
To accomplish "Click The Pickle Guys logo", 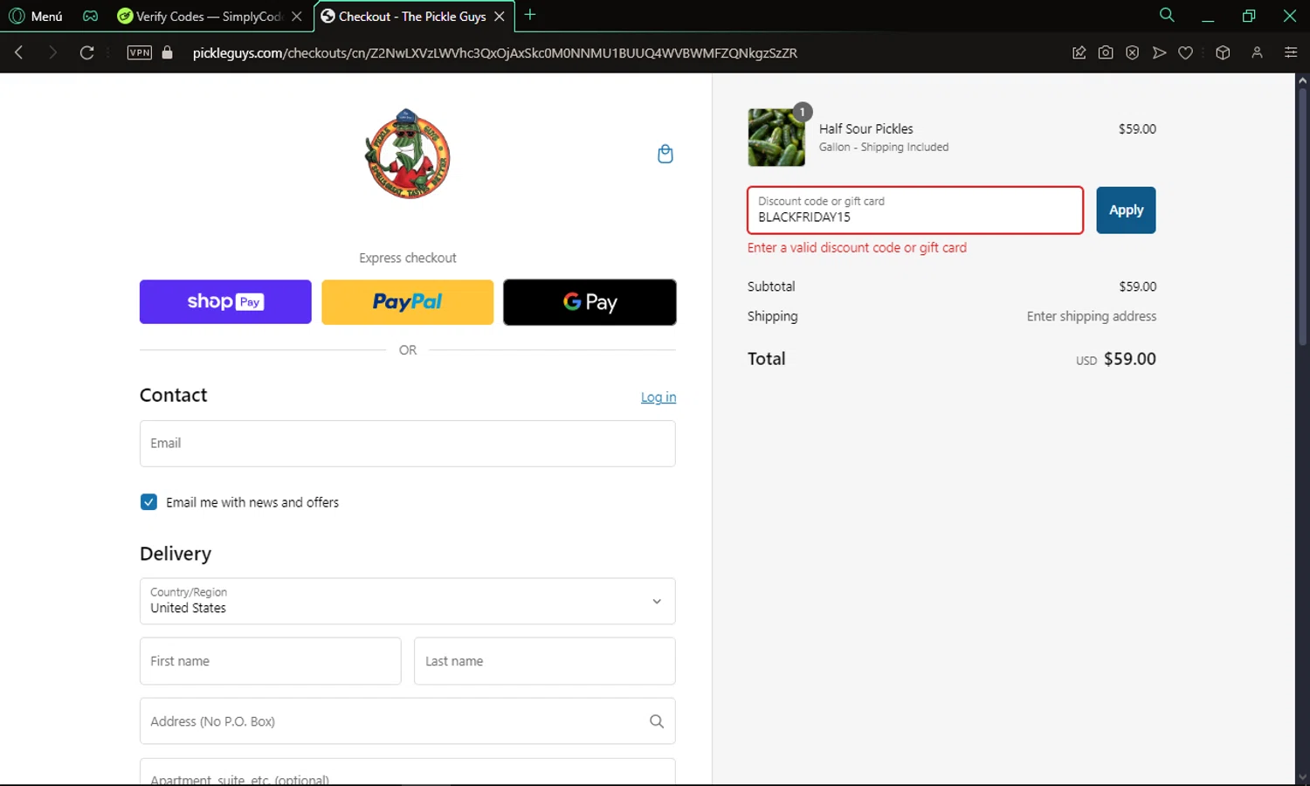I will click(x=408, y=154).
